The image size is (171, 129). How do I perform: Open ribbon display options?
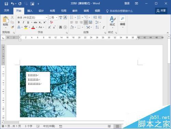136,3
